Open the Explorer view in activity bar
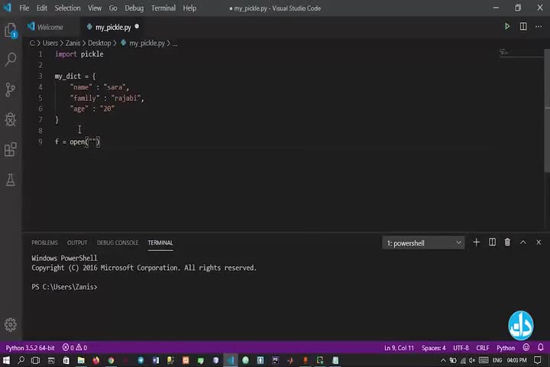Viewport: 550px width, 367px height. point(11,31)
